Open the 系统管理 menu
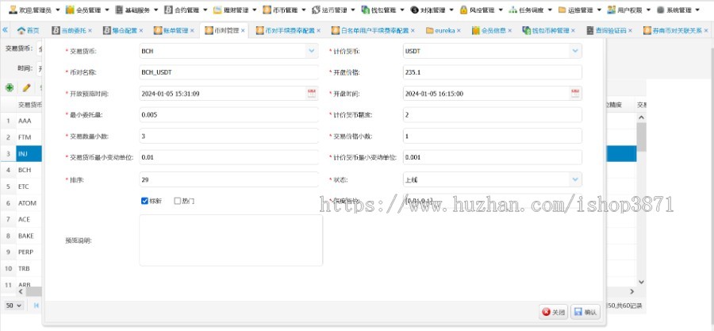This screenshot has height=331, width=714. point(678,10)
